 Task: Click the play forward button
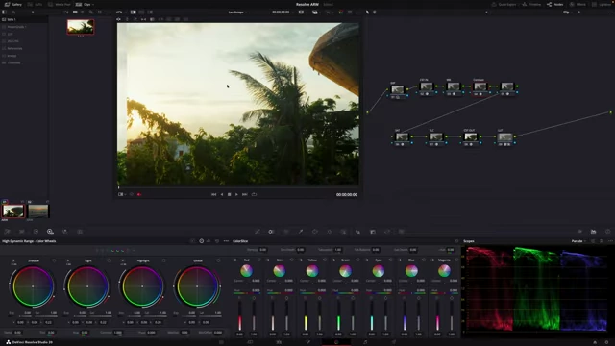(236, 194)
